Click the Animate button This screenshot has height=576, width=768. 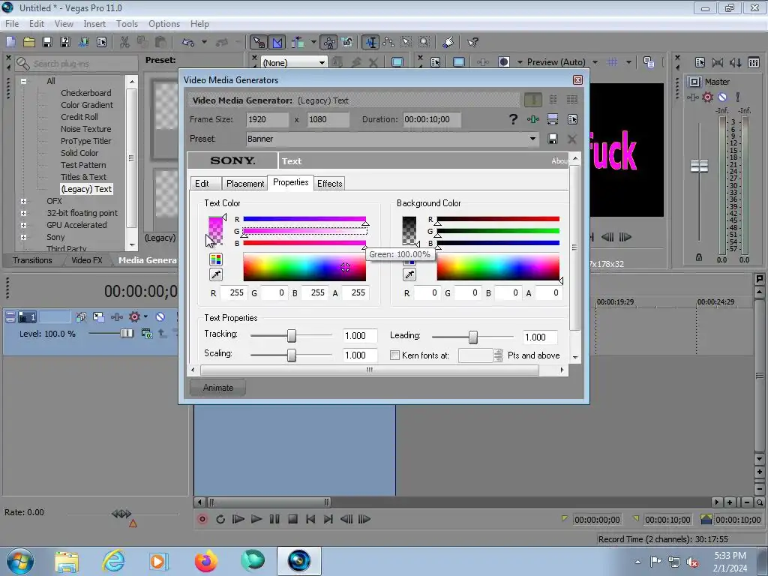pyautogui.click(x=218, y=388)
